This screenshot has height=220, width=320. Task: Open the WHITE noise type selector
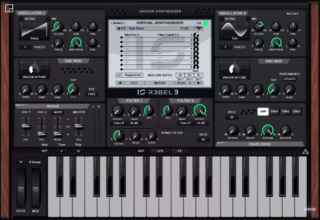(x=58, y=112)
